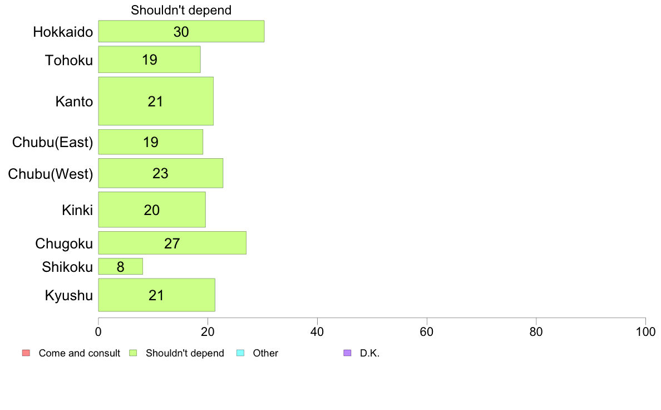Viewport: 661px width, 410px height.
Task: Click the Kinki bar labeled 20
Action: pos(152,209)
